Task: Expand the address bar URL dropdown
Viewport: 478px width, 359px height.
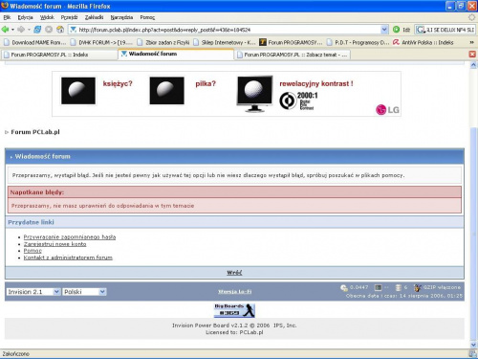Action: (x=384, y=30)
